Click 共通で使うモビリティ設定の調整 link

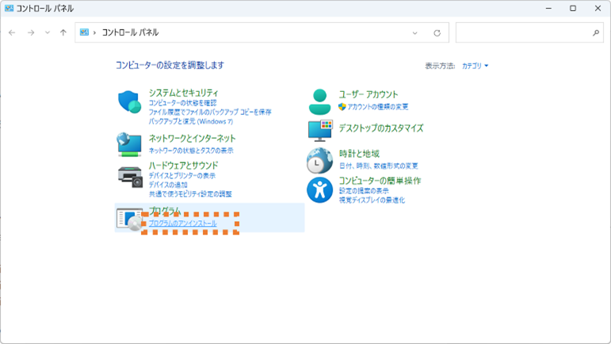pyautogui.click(x=190, y=194)
